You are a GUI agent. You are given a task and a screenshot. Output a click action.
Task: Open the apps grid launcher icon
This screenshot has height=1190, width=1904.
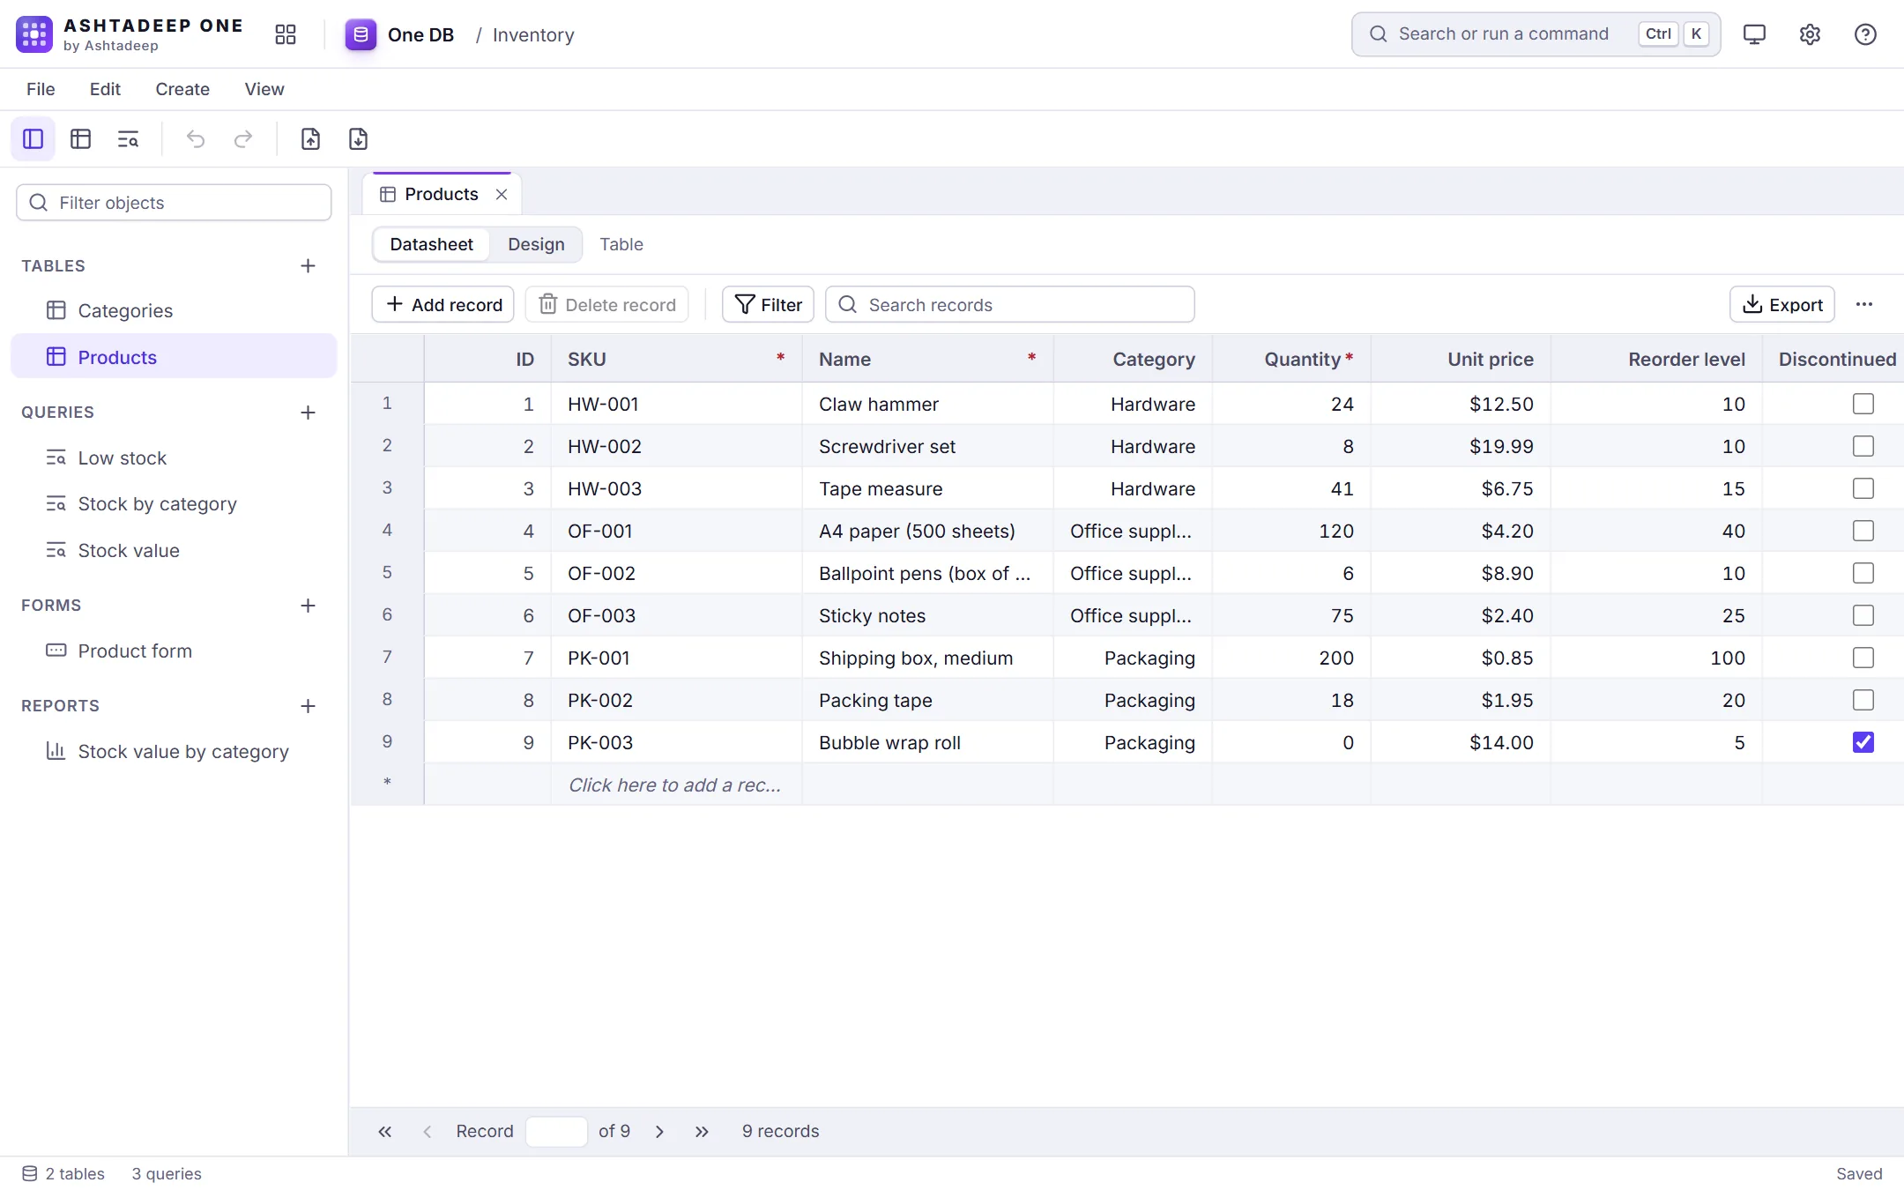285,34
